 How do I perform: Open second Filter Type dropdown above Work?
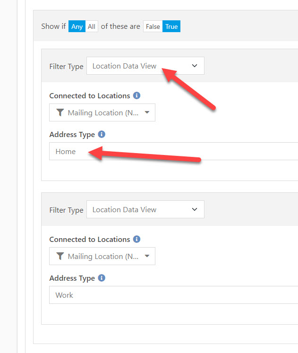[x=145, y=209]
